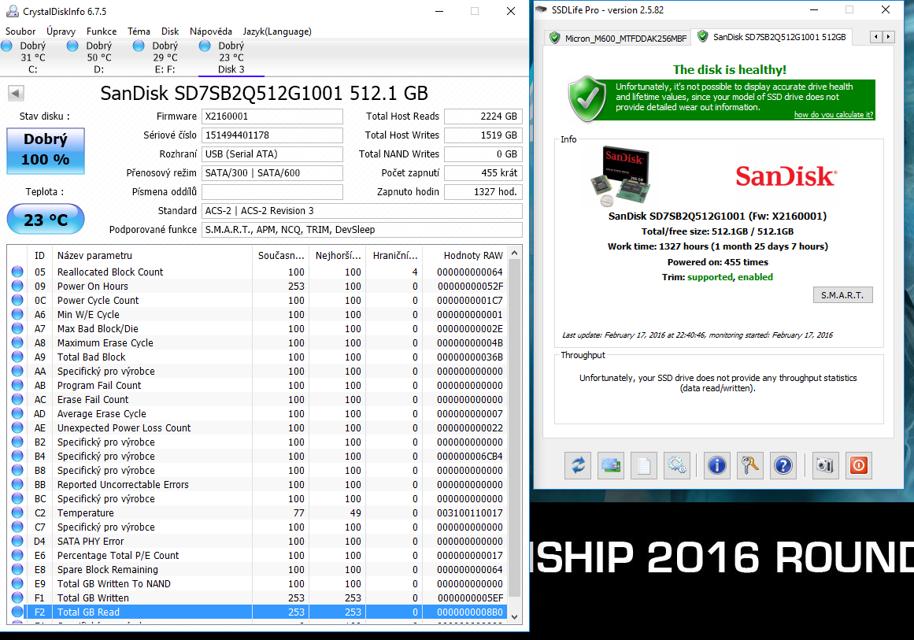The image size is (914, 640).
Task: Select the Total GB Read row
Action: click(257, 612)
